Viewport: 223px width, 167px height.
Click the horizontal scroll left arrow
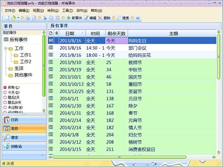pyautogui.click(x=50, y=157)
